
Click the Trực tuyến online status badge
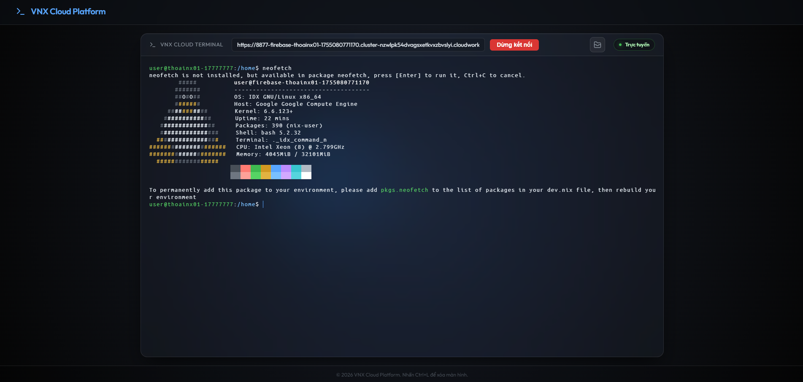point(634,45)
